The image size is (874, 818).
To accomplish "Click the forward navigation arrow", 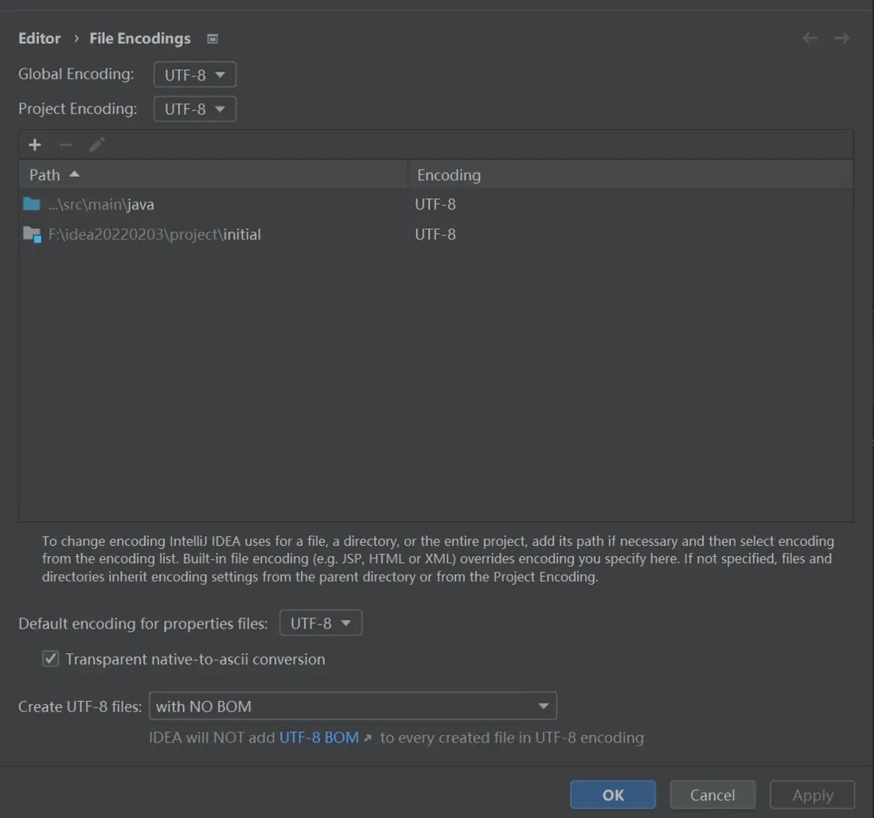I will [x=841, y=38].
